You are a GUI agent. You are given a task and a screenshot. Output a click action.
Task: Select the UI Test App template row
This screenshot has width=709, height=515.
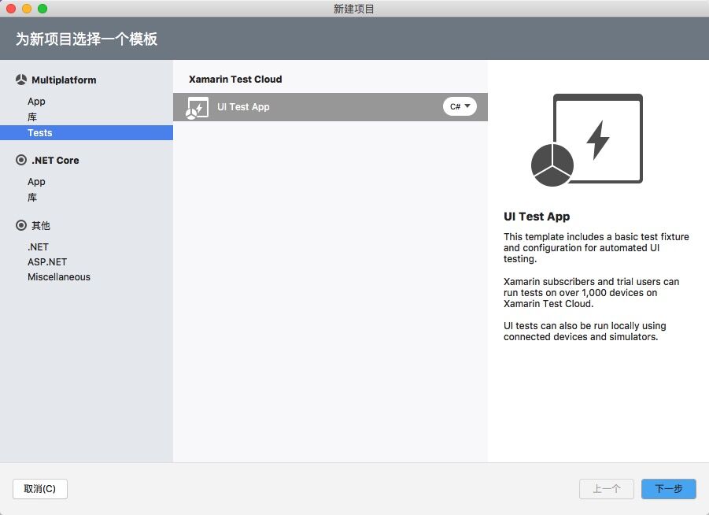315,107
